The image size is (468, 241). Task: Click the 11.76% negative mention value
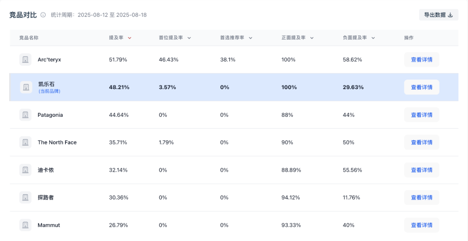351,197
